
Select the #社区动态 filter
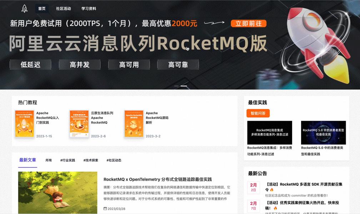[114, 160]
